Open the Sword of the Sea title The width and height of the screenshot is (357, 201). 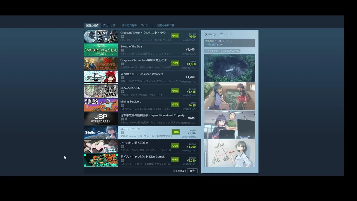click(131, 47)
